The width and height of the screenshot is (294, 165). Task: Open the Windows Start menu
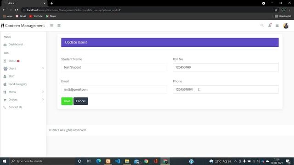[5, 161]
